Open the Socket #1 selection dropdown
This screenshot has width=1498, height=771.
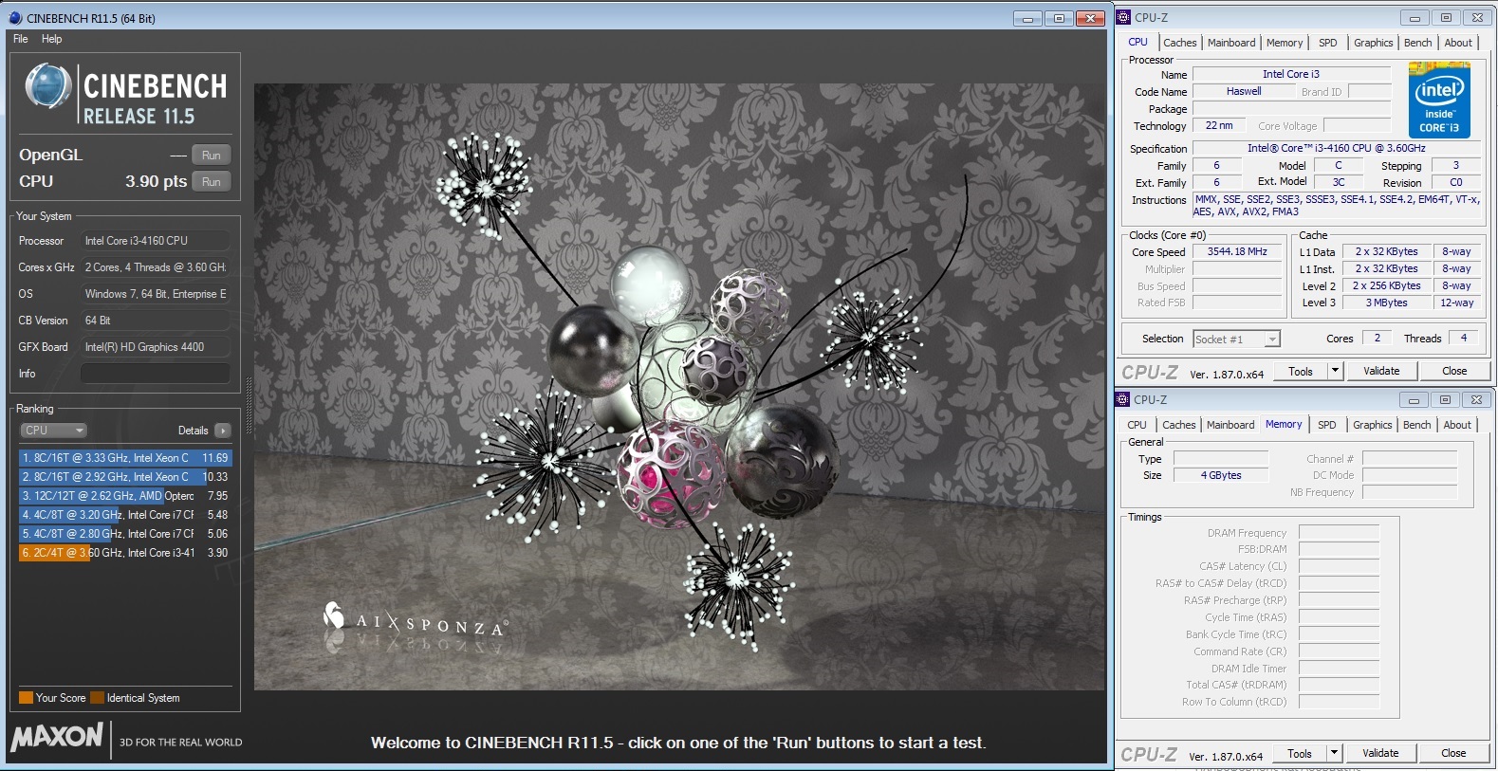[x=1237, y=340]
